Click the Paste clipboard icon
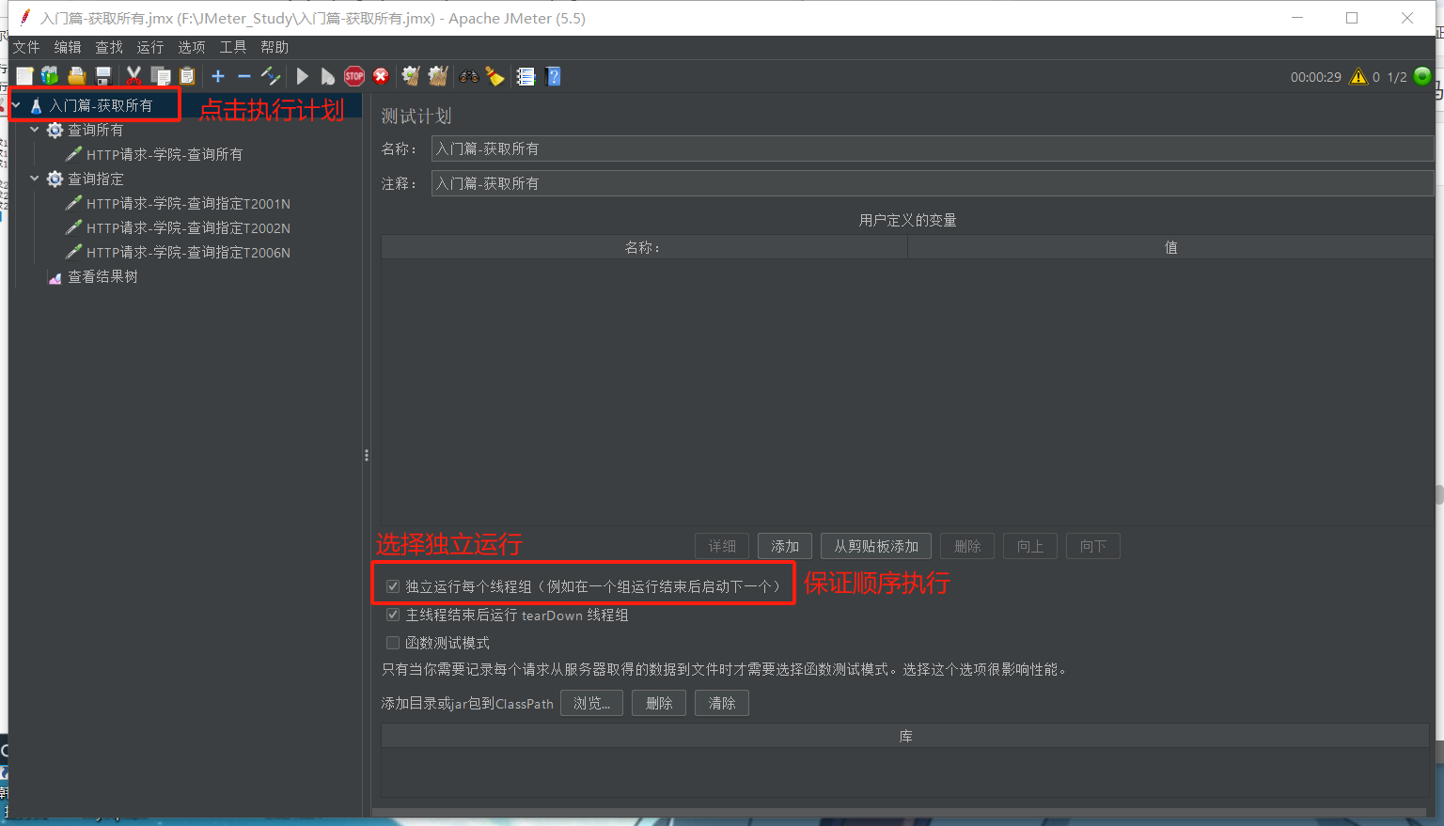This screenshot has width=1444, height=826. tap(187, 76)
